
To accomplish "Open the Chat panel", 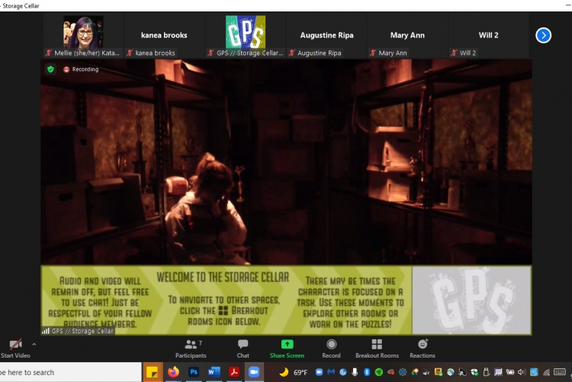I will 243,345.
